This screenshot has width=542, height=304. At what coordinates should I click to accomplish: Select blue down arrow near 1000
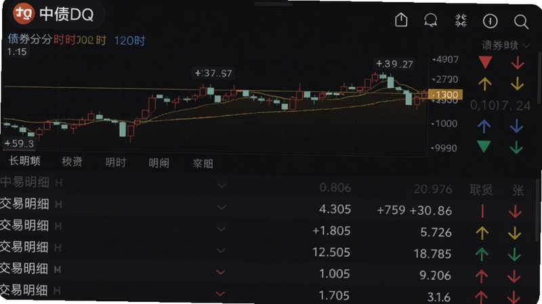click(516, 126)
